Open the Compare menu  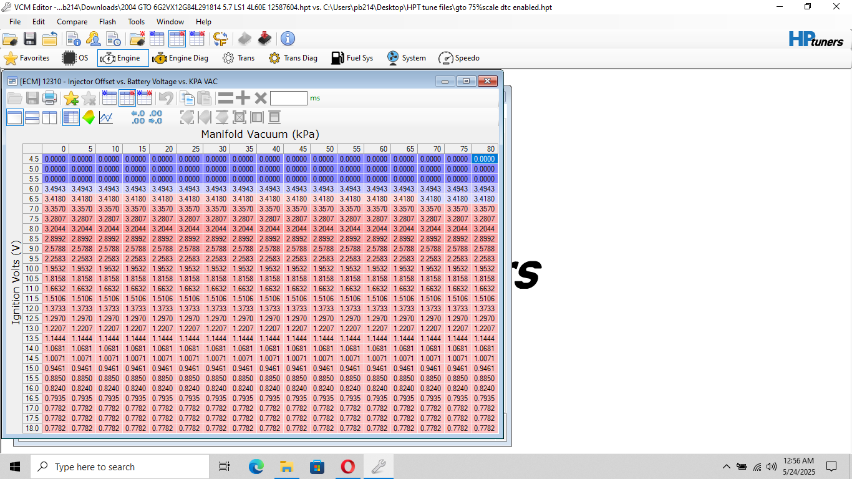click(x=72, y=21)
